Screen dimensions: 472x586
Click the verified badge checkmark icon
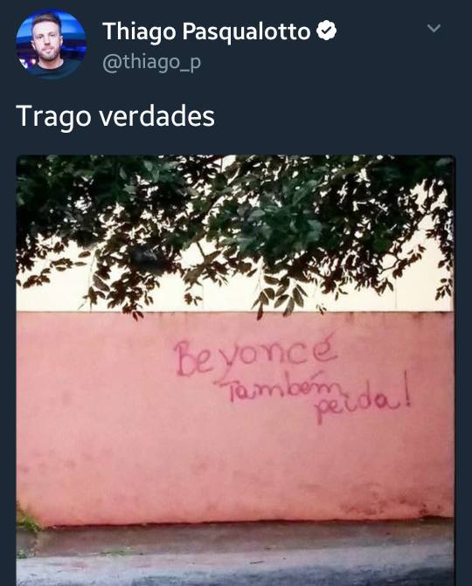[x=327, y=31]
